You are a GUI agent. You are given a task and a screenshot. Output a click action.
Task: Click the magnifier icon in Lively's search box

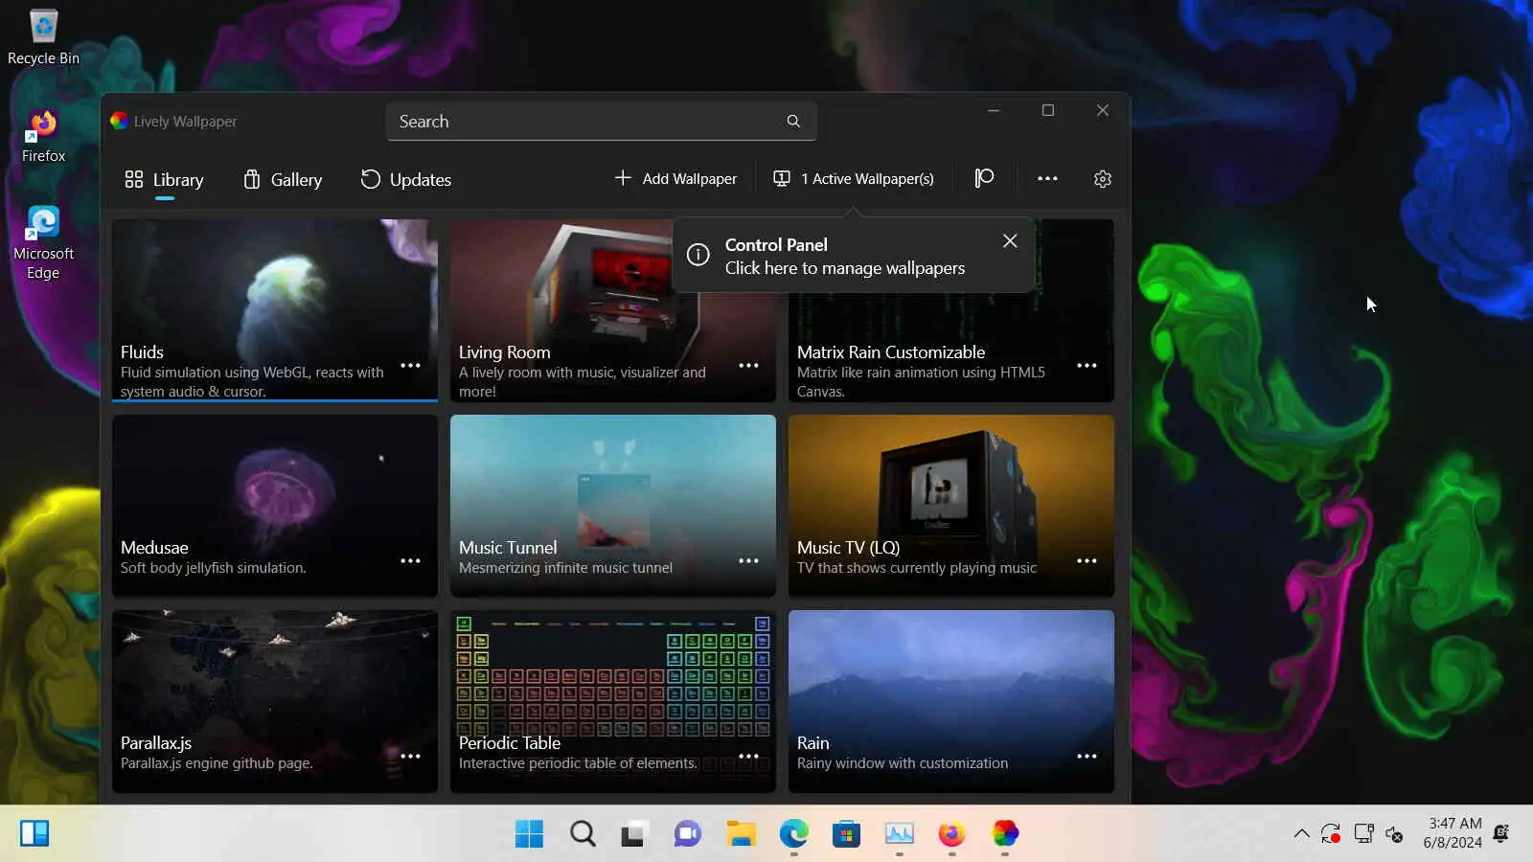pyautogui.click(x=793, y=122)
